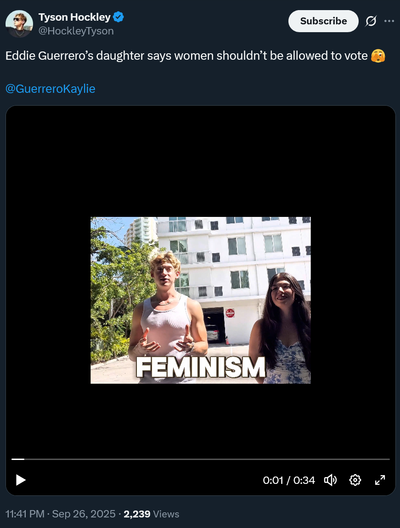Open Tyson Hockley's profile avatar
The image size is (400, 528).
[x=19, y=23]
